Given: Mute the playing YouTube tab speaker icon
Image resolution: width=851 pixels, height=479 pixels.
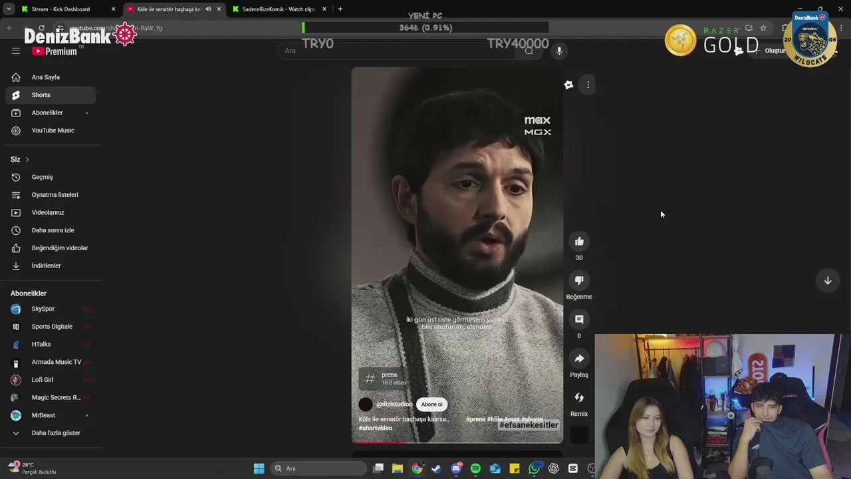Looking at the screenshot, I should tap(208, 9).
